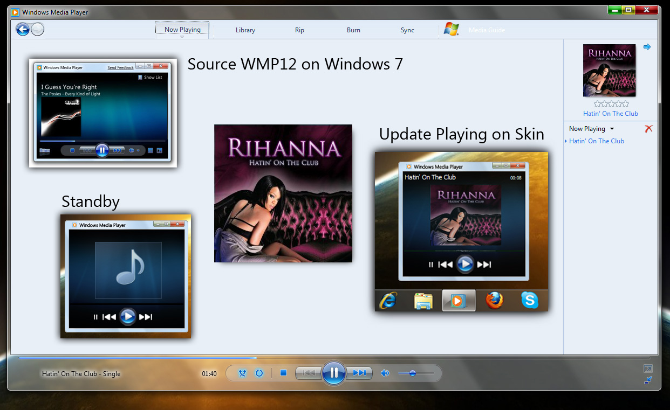Click Show List in WMP12 source window
This screenshot has width=670, height=410.
[x=150, y=78]
